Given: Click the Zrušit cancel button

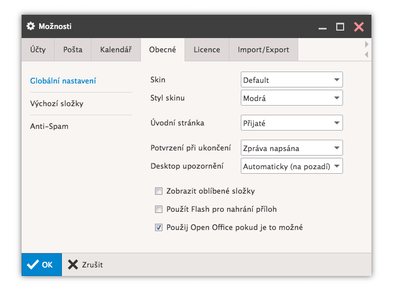Looking at the screenshot, I should (85, 265).
